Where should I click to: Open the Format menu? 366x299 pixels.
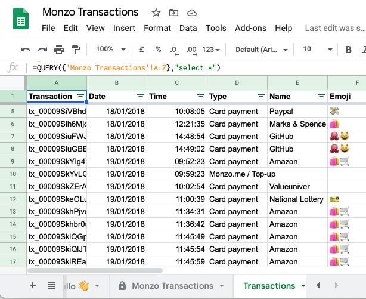pos(157,28)
